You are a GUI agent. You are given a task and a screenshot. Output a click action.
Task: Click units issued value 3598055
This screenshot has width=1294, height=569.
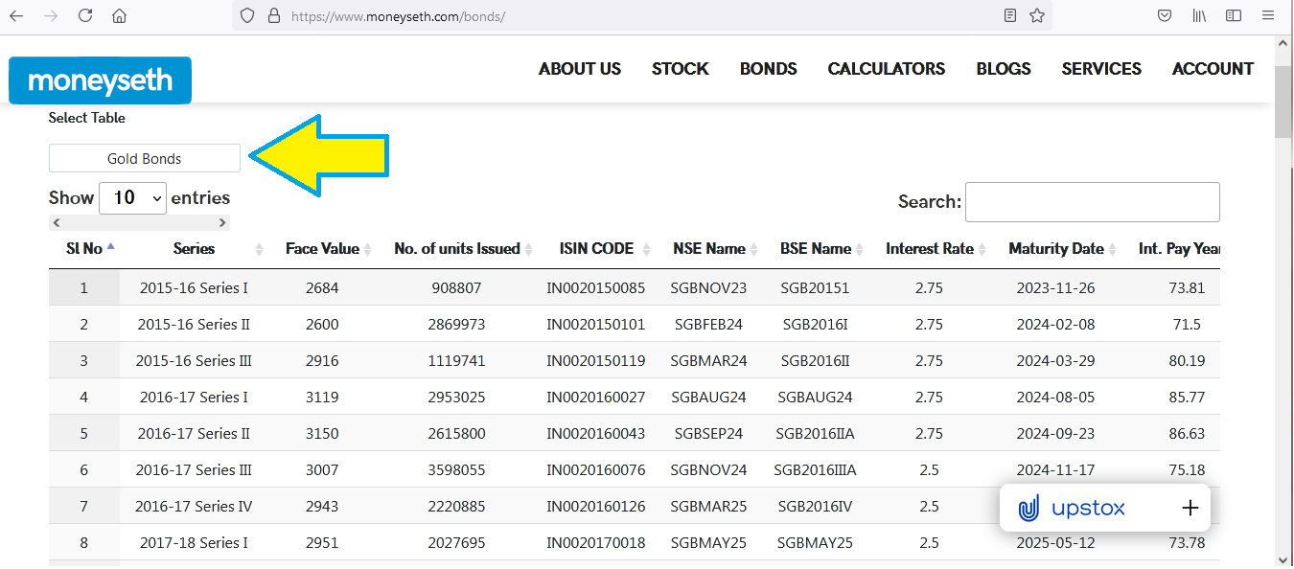coord(457,469)
